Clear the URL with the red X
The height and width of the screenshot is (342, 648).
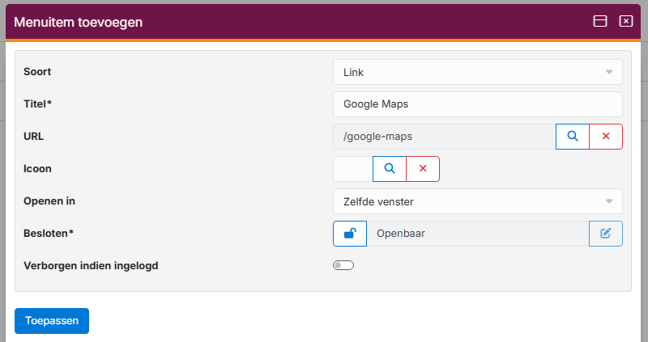click(x=605, y=137)
